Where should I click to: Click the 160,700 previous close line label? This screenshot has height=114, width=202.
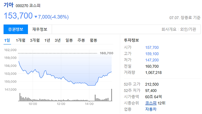(107, 53)
